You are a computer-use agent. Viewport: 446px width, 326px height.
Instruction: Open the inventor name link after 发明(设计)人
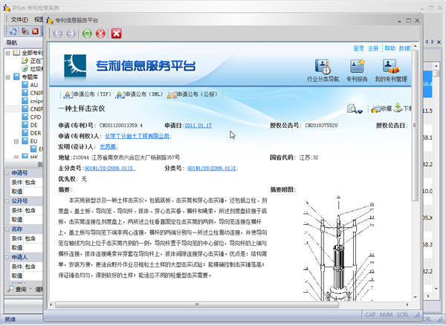(108, 147)
